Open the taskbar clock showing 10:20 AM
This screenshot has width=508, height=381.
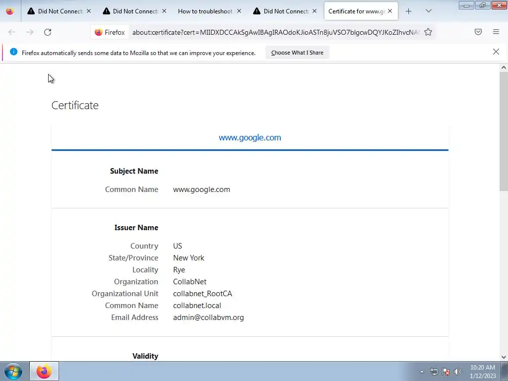tap(482, 372)
